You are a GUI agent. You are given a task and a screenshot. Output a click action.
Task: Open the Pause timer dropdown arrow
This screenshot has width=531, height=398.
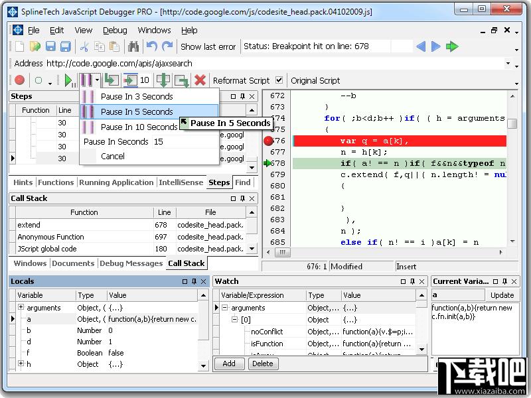click(97, 80)
